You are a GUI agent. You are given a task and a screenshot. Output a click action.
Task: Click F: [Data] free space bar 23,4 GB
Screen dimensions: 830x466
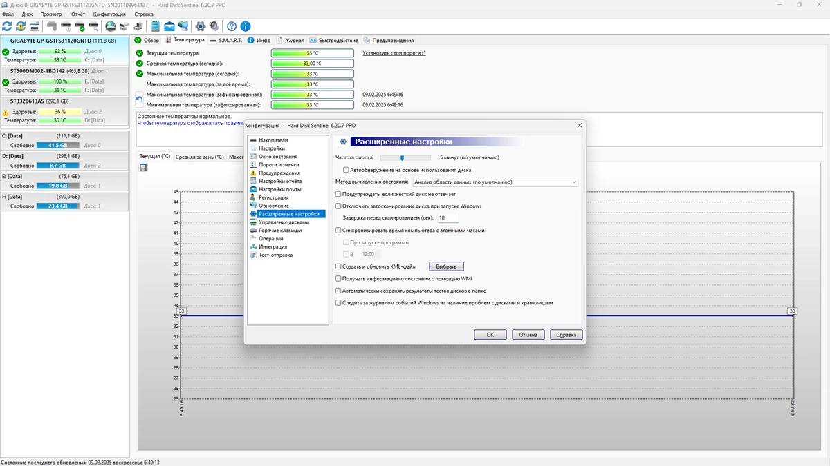pyautogui.click(x=58, y=206)
